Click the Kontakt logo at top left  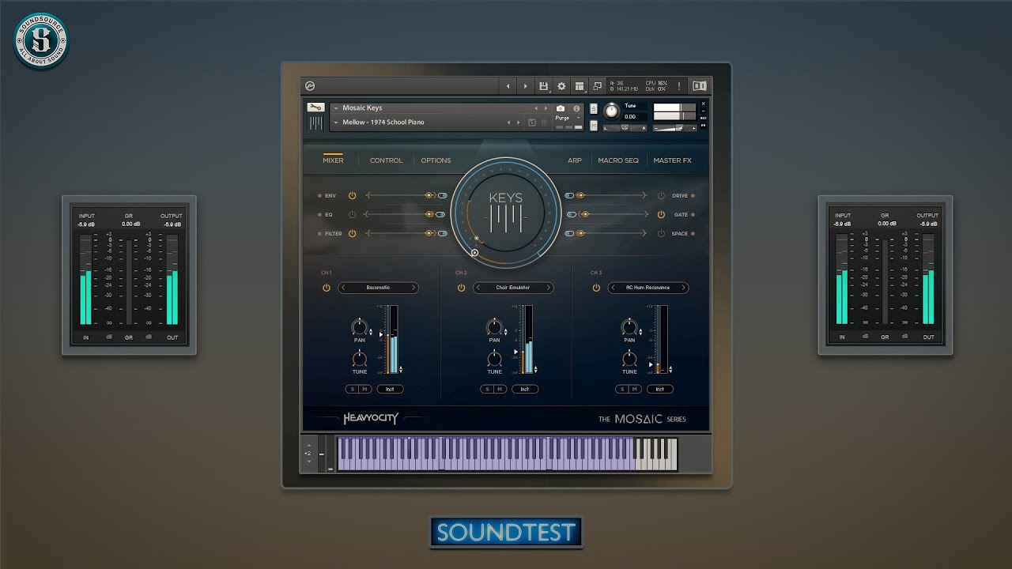pyautogui.click(x=310, y=86)
